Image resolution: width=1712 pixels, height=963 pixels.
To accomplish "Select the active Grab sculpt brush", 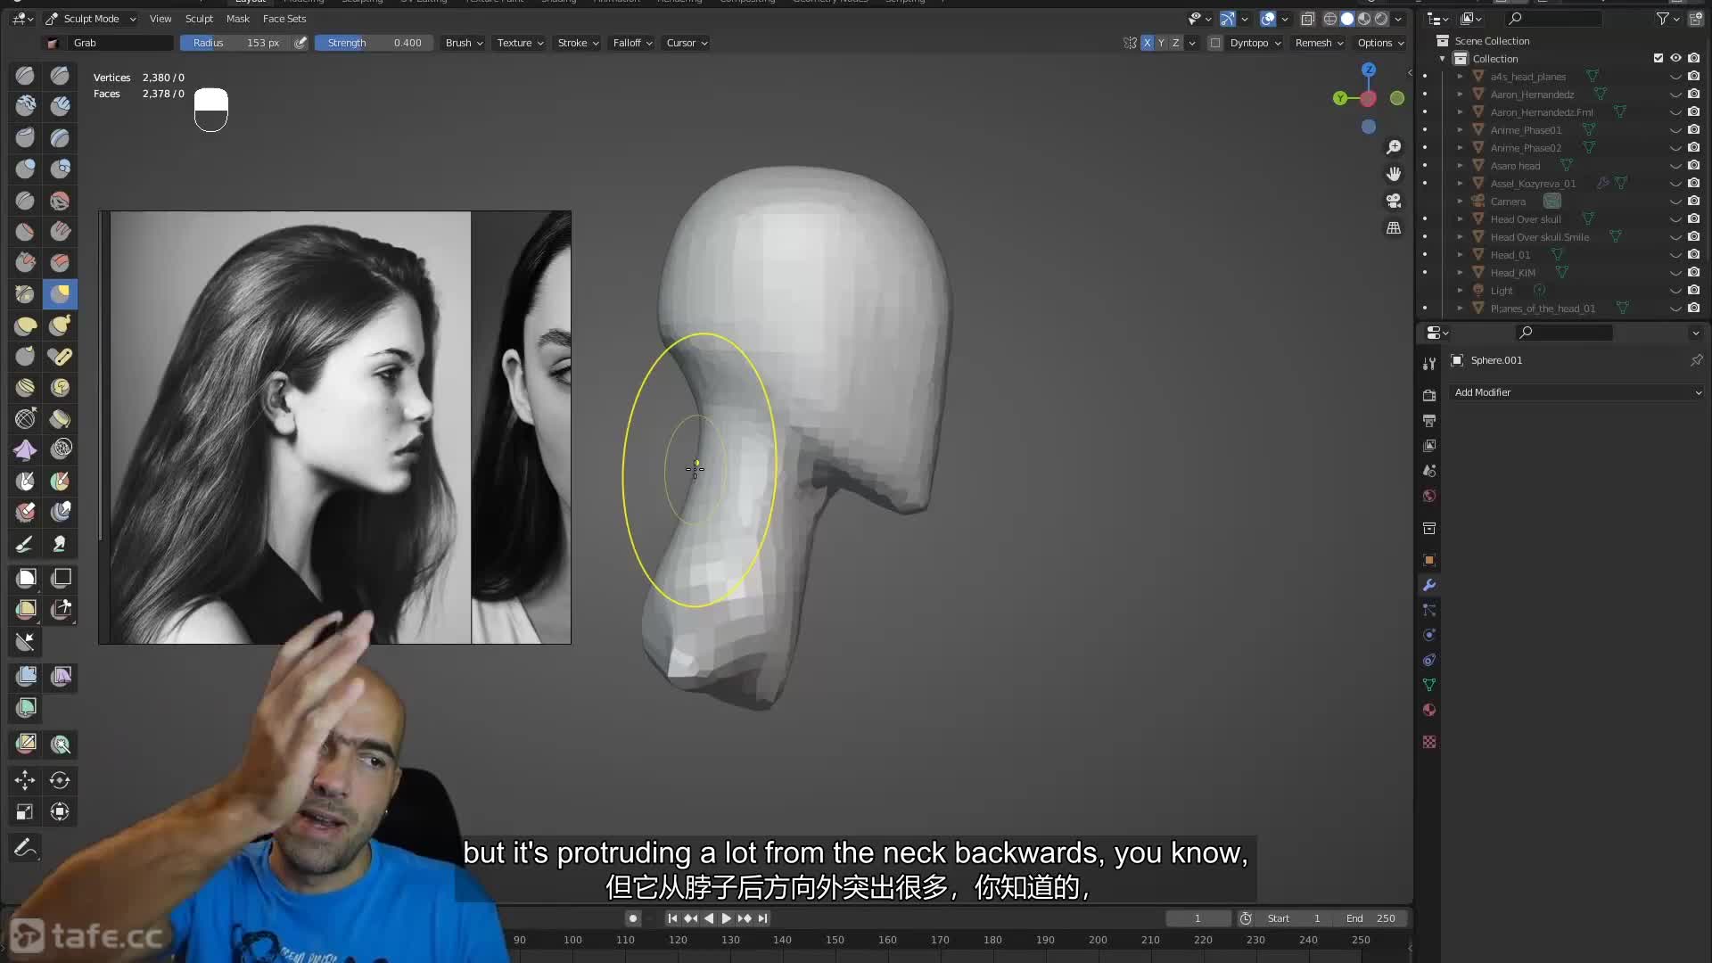I will 60,293.
